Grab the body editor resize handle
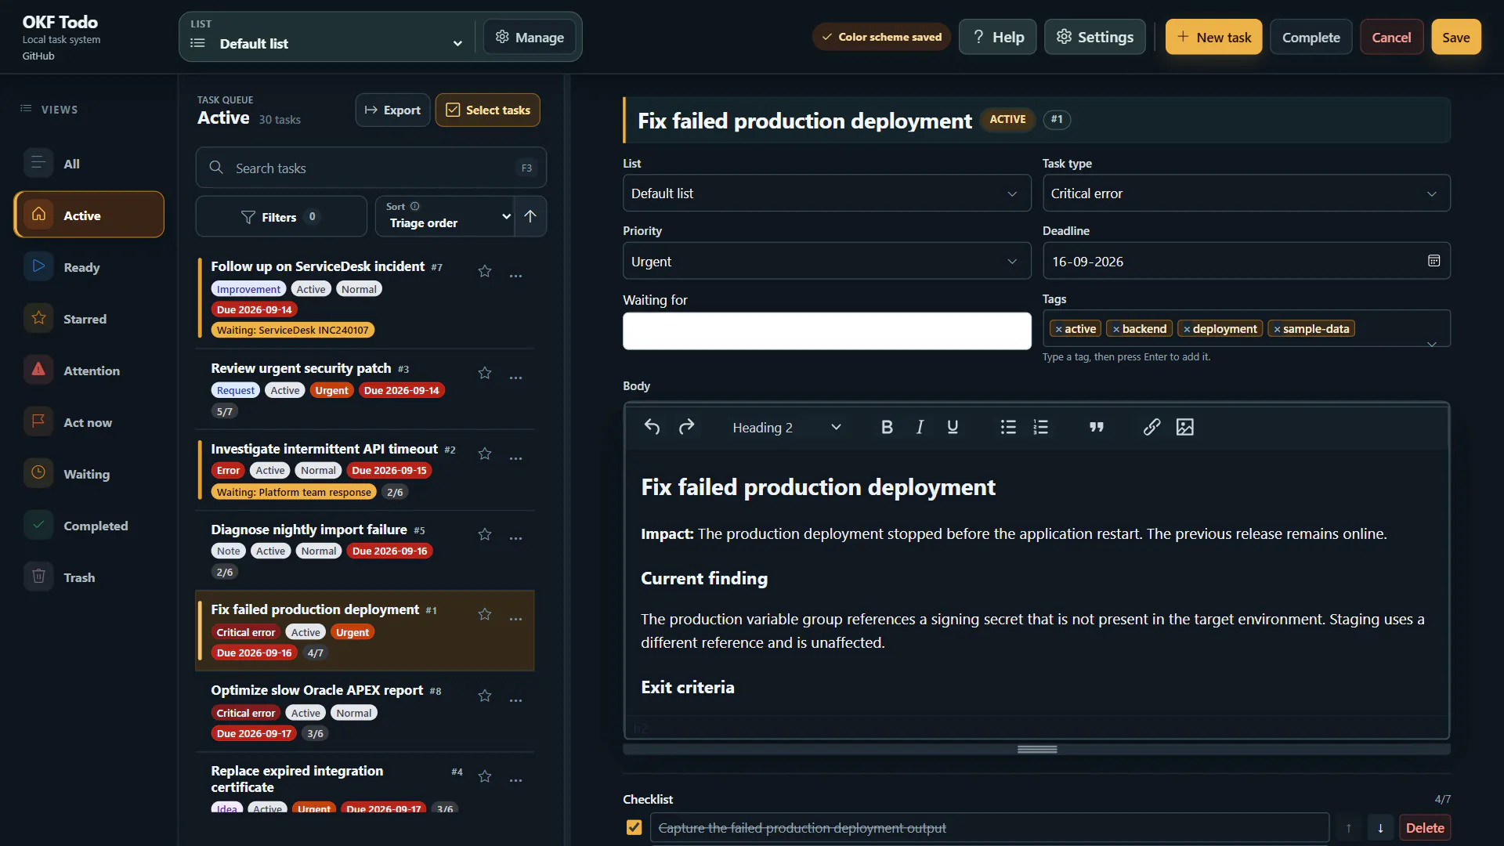1504x846 pixels. point(1037,750)
